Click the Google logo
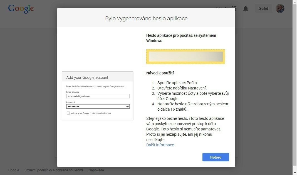 (x=21, y=9)
